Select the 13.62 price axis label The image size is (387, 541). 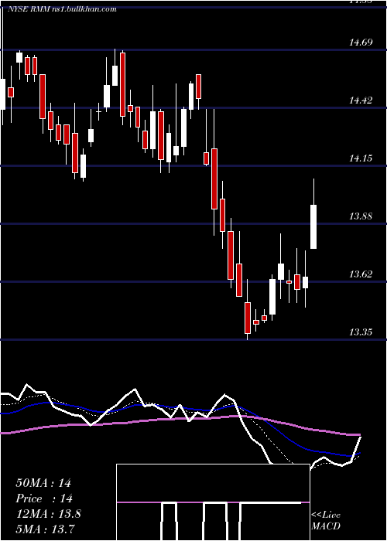pyautogui.click(x=361, y=274)
